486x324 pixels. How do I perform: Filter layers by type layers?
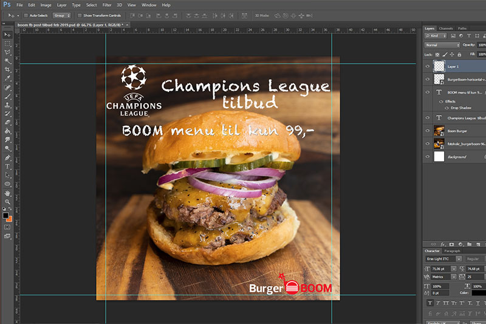coord(469,36)
